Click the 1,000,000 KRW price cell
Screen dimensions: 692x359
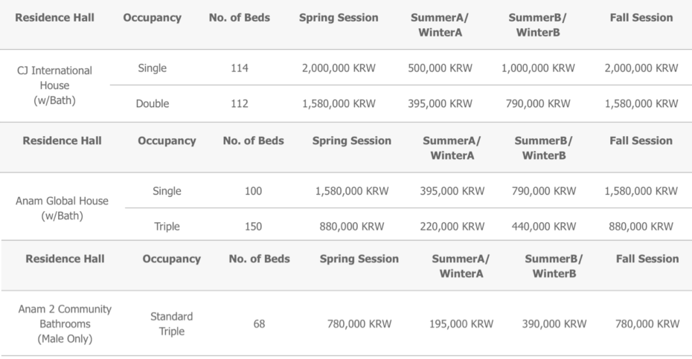(x=538, y=68)
